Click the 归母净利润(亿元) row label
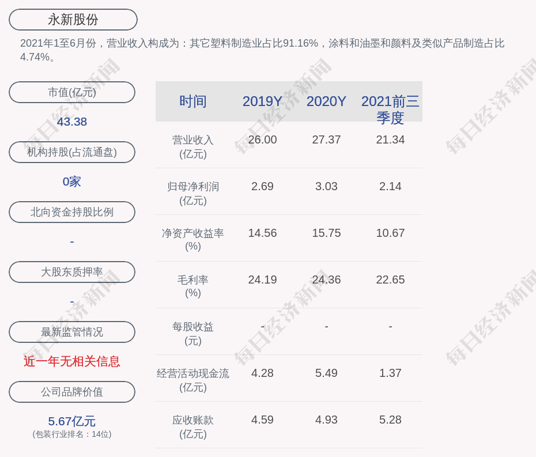This screenshot has width=536, height=457. pos(193,194)
